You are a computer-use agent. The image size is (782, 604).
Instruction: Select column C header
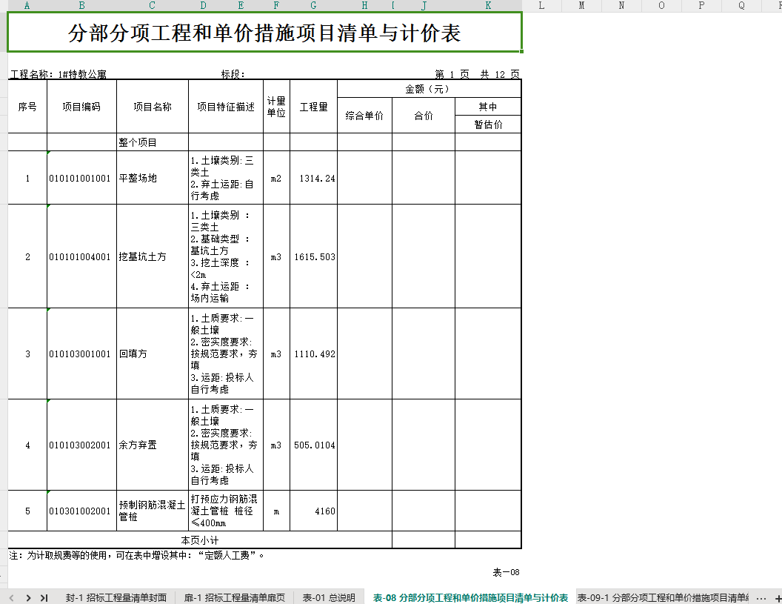[x=152, y=5]
